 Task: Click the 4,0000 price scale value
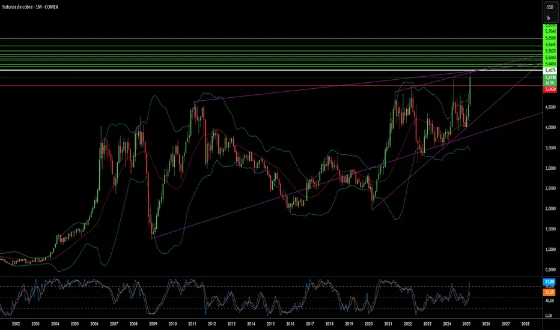tap(550, 127)
